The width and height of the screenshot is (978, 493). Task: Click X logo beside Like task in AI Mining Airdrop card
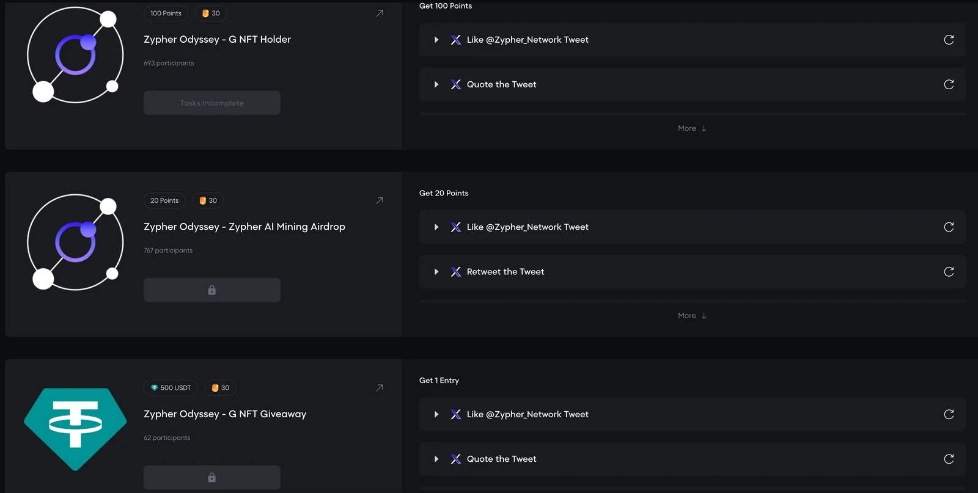456,227
